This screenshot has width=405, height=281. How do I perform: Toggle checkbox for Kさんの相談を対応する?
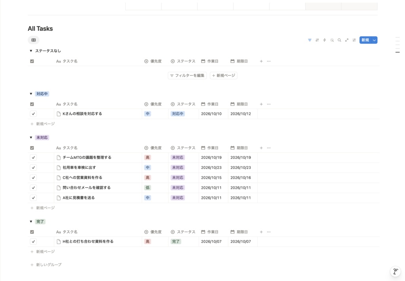pos(33,114)
